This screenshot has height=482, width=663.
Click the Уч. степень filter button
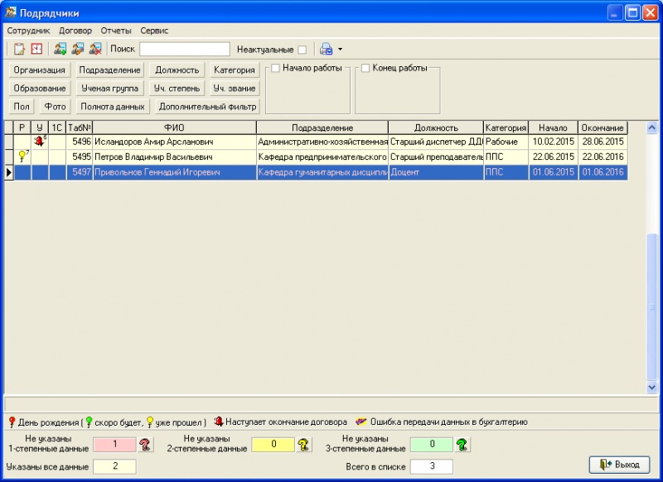coord(177,89)
